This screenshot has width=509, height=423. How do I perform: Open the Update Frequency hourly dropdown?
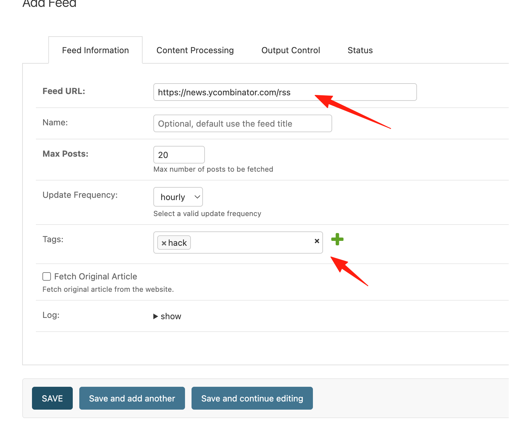pos(178,197)
